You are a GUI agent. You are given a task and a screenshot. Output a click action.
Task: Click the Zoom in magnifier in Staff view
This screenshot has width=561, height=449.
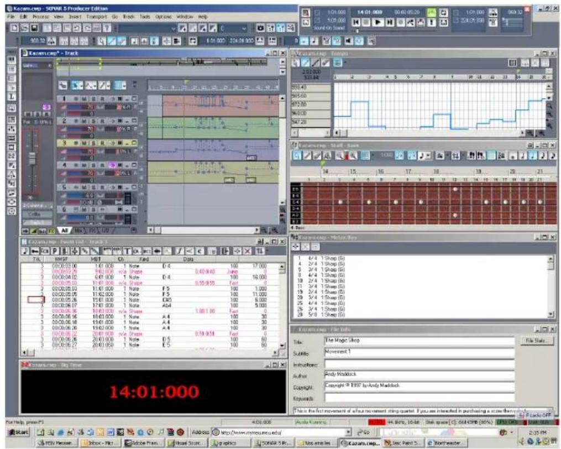tap(353, 156)
